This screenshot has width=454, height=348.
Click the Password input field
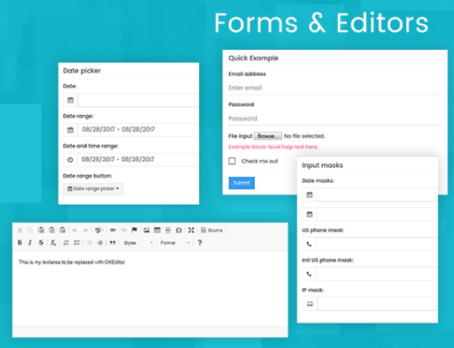[335, 119]
